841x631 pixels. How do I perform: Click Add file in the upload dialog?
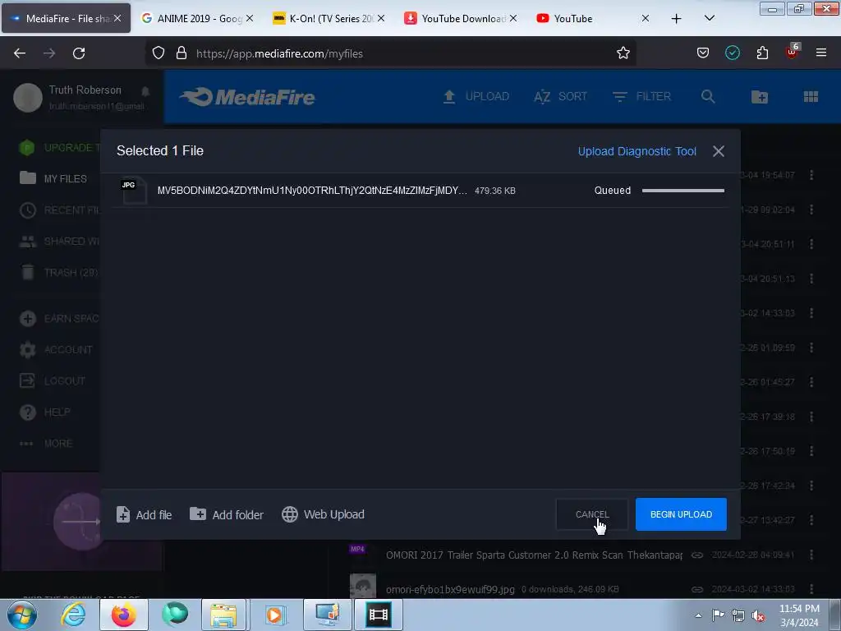point(145,514)
